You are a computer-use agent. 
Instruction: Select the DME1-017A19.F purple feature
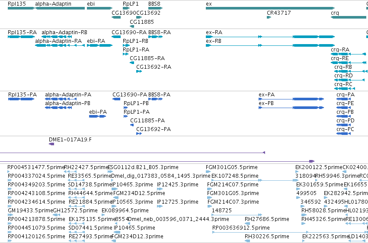click(x=51, y=144)
